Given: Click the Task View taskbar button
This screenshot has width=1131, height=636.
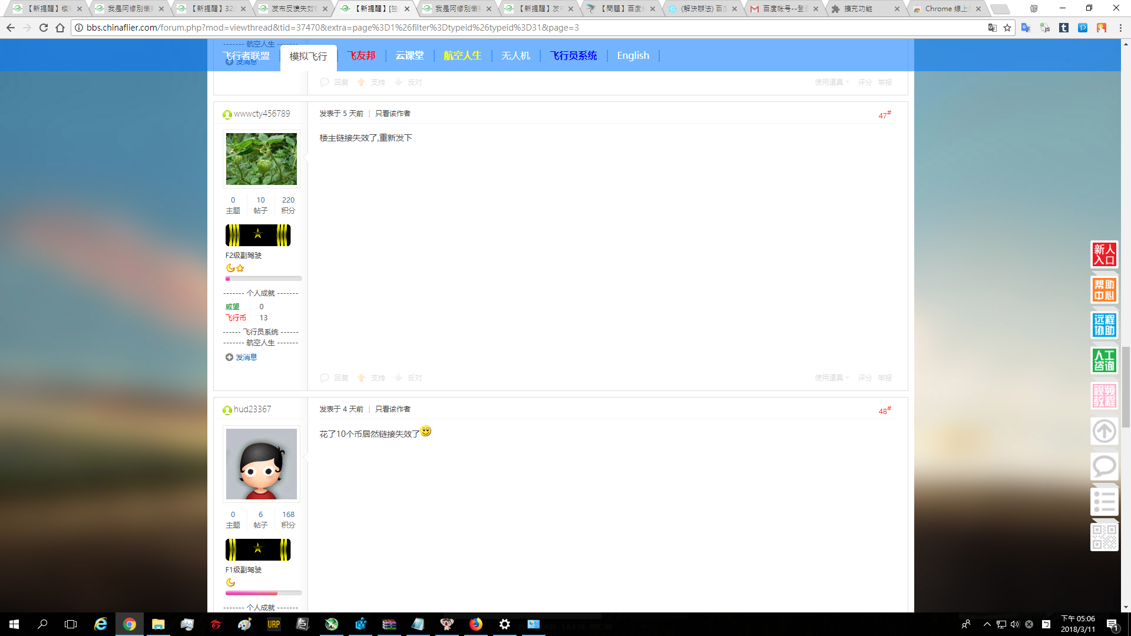Looking at the screenshot, I should [x=71, y=624].
